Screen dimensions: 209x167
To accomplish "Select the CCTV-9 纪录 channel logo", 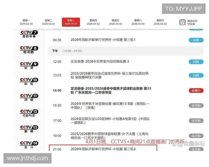I will point(29,65).
